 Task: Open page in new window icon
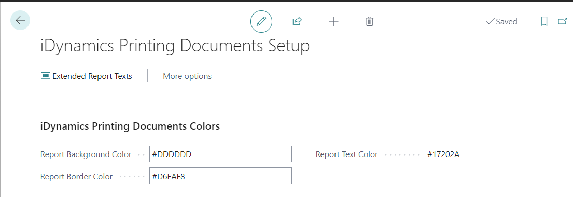(x=562, y=22)
